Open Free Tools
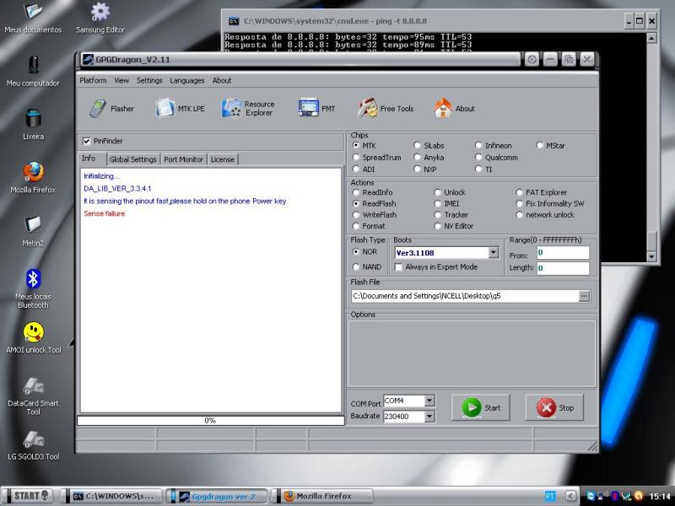The image size is (675, 506). pyautogui.click(x=386, y=109)
